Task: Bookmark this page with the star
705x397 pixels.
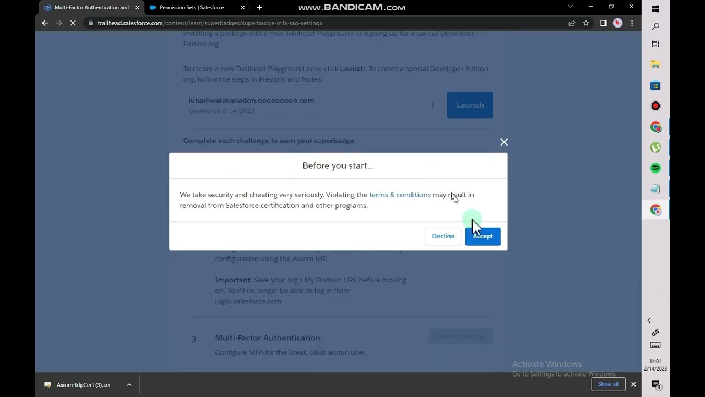Action: 586,23
